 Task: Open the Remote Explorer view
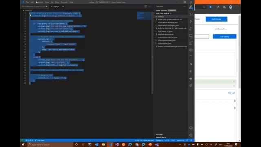[x=191, y=36]
